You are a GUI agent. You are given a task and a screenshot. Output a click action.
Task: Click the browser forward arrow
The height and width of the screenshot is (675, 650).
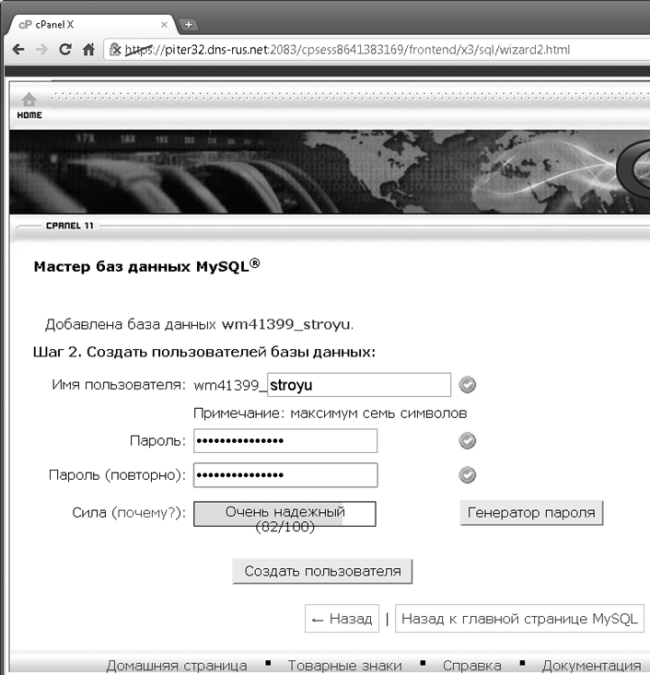pyautogui.click(x=41, y=50)
